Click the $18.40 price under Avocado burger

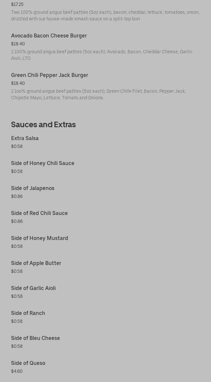(18, 44)
